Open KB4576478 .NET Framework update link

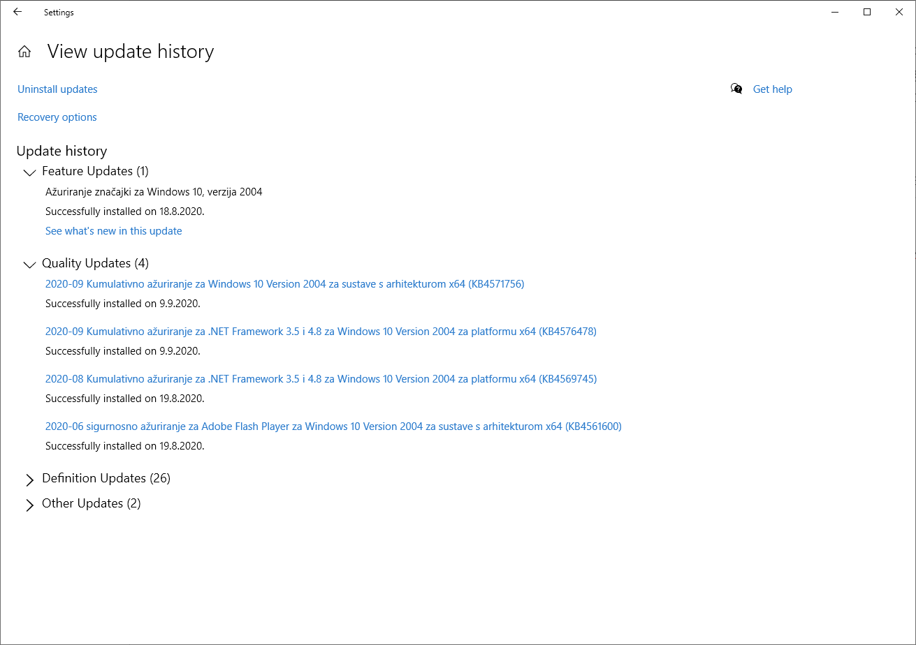(321, 332)
